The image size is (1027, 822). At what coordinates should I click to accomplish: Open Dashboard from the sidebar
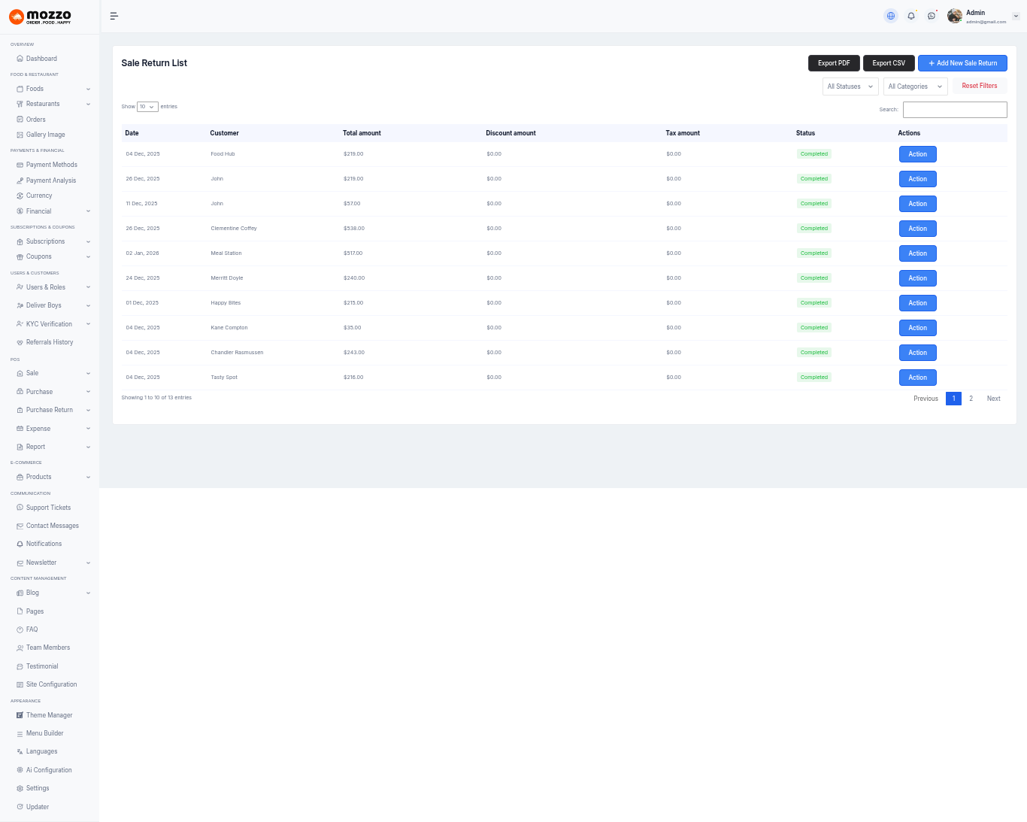(41, 59)
